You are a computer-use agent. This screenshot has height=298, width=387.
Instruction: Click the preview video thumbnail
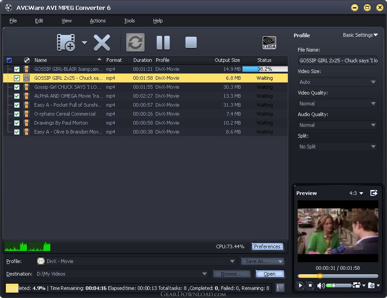click(338, 231)
